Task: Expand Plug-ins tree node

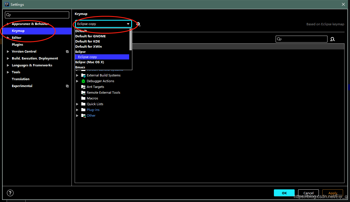Action: 77,110
